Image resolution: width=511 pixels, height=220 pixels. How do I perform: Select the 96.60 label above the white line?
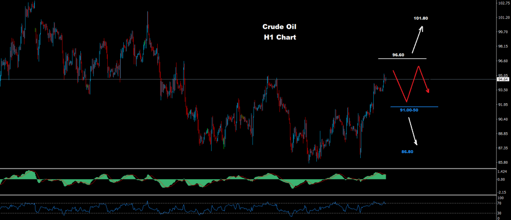tap(398, 55)
